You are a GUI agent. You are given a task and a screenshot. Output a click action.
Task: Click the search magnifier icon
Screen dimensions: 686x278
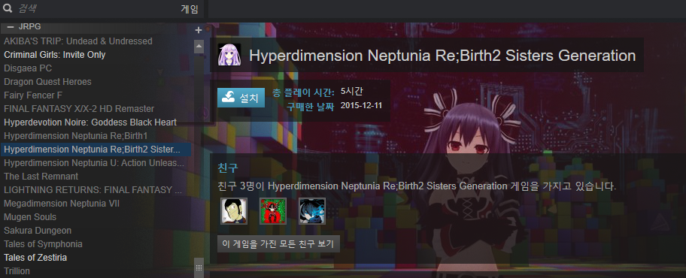[8, 9]
